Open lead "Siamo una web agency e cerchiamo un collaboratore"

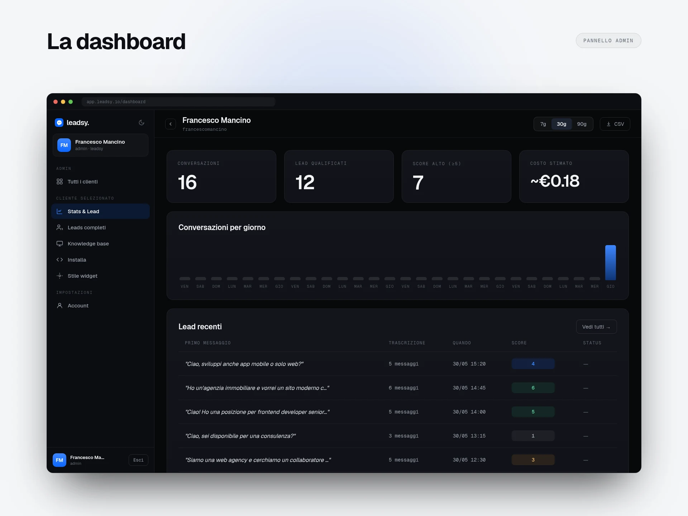[x=397, y=460]
